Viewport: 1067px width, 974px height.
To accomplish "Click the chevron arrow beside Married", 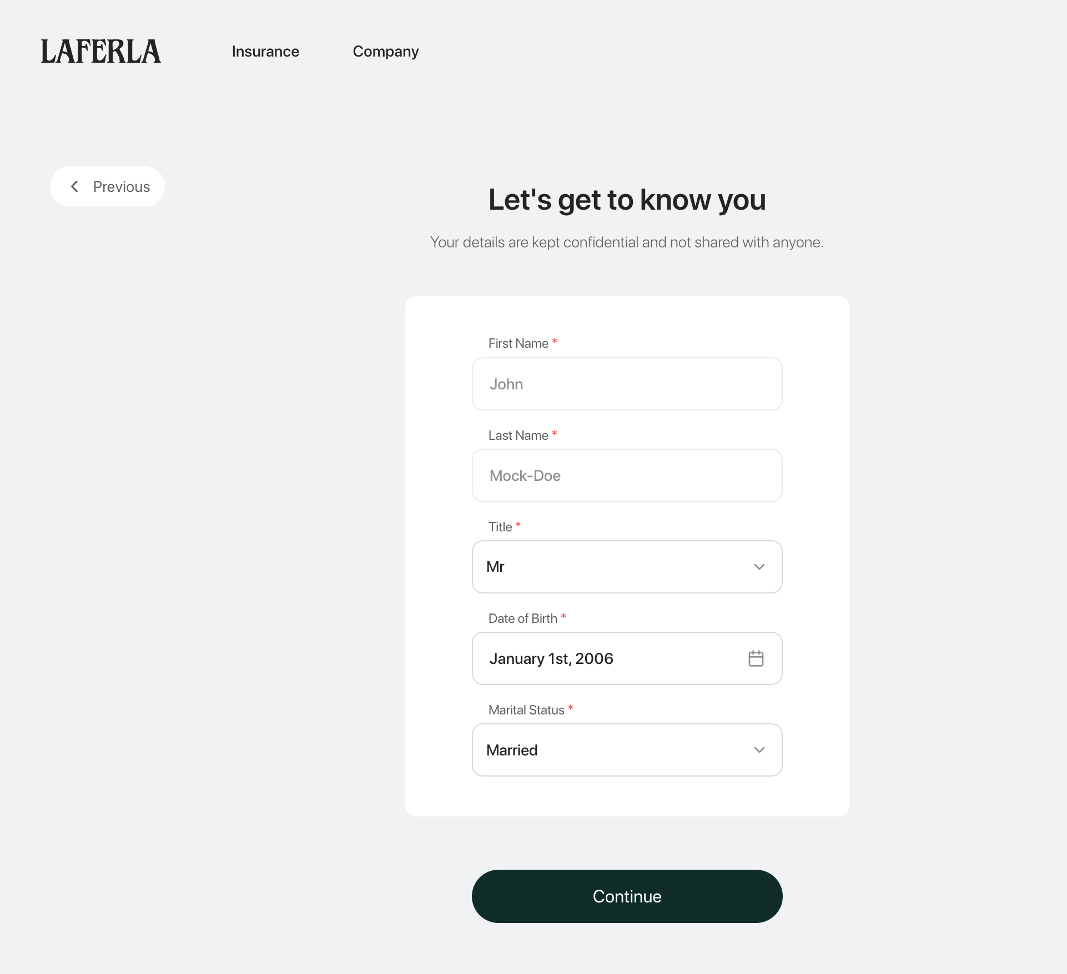I will [759, 750].
